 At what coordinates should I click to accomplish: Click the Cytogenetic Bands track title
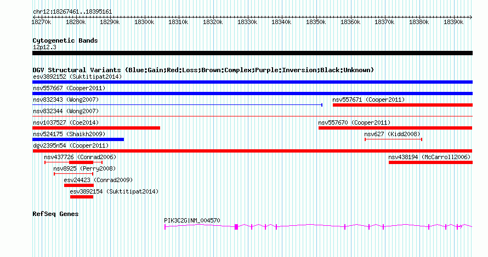[x=65, y=40]
